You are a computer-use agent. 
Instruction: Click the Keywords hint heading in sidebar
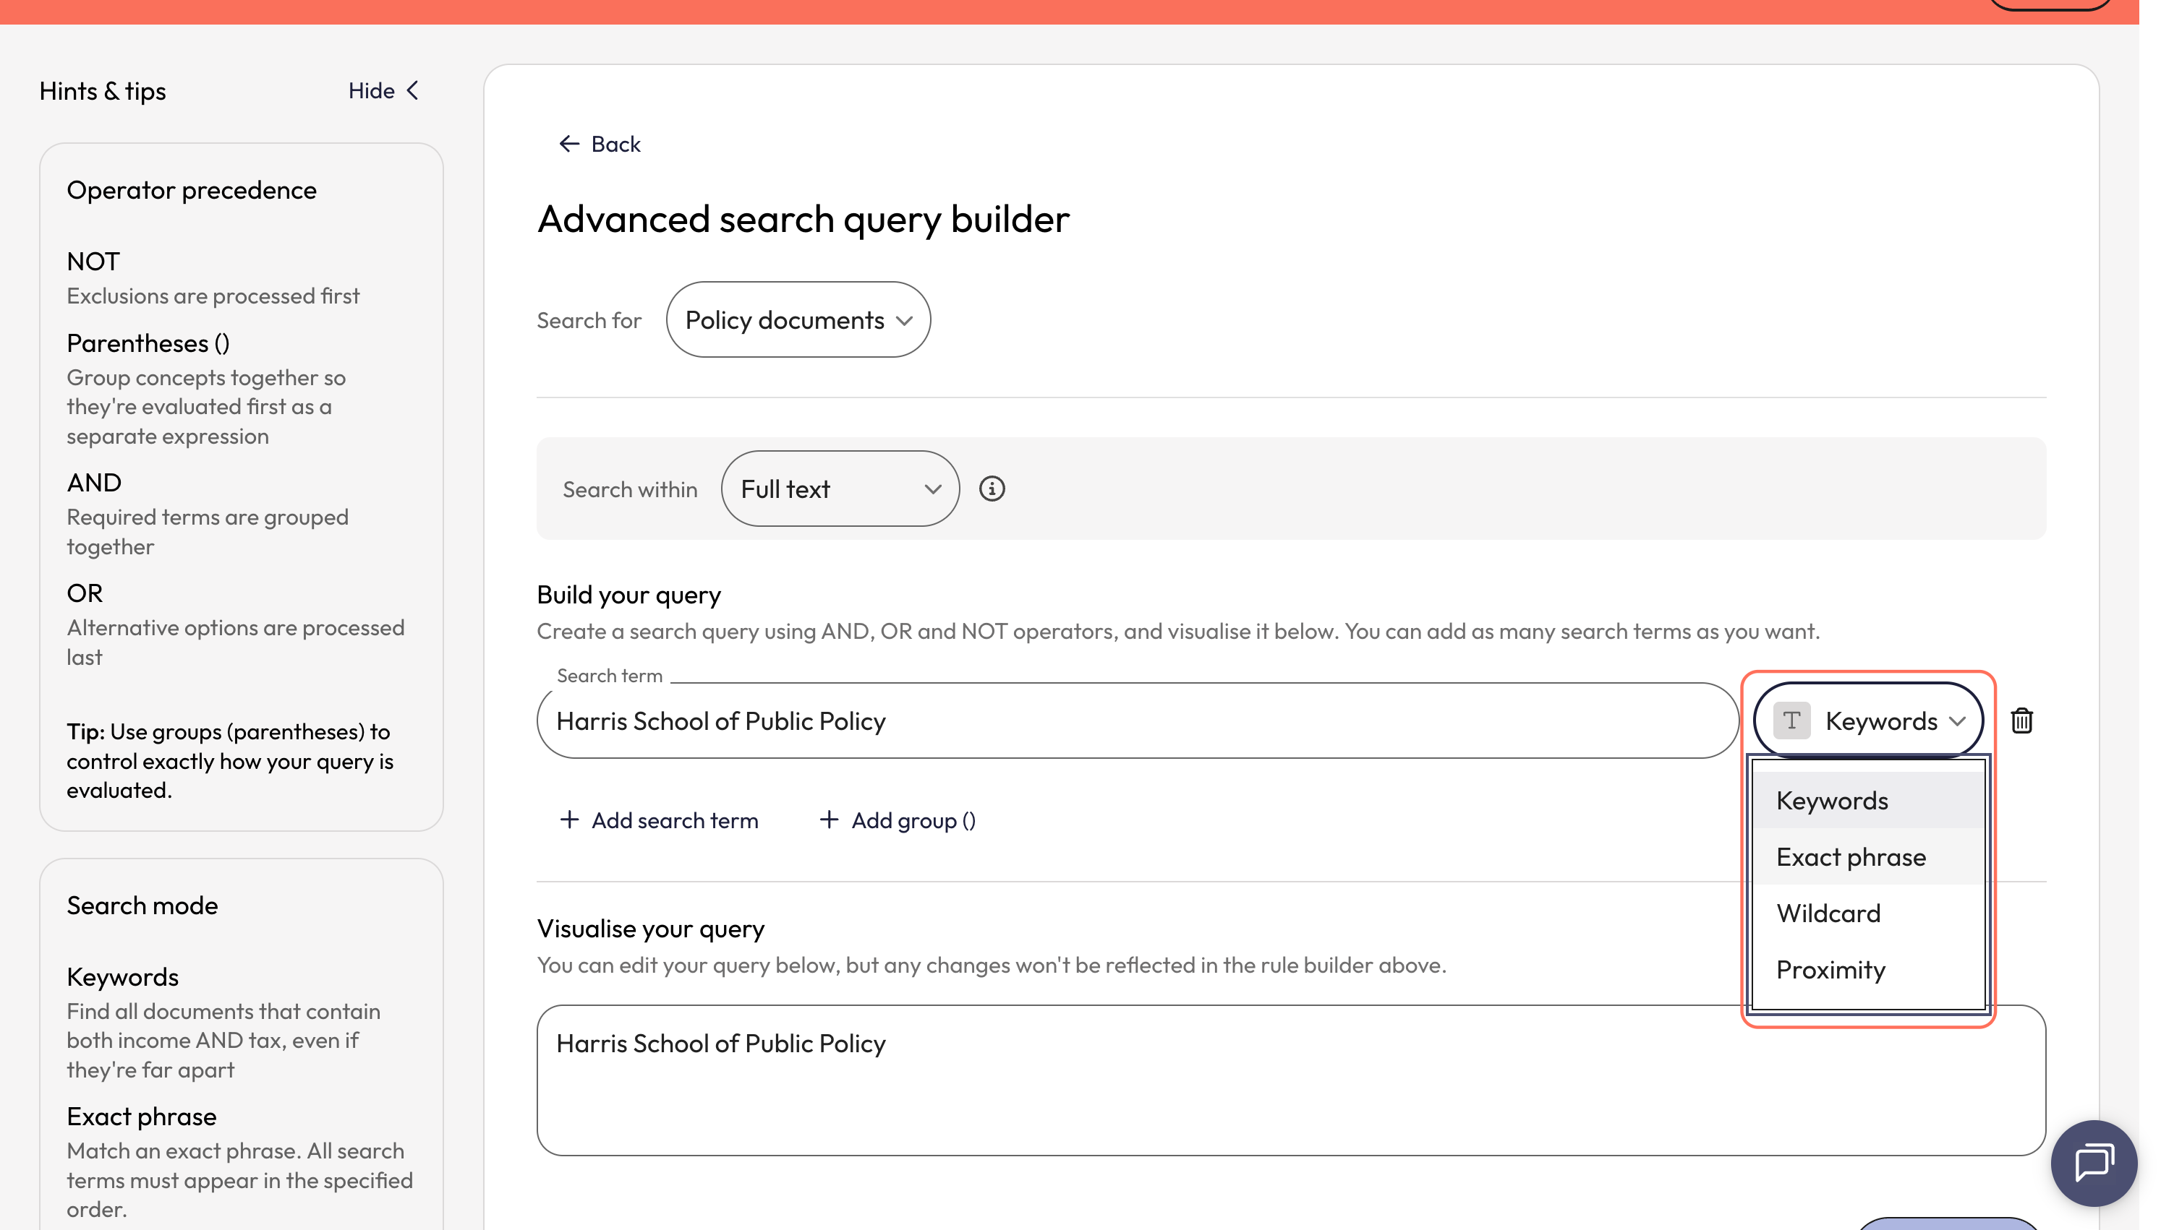[x=122, y=976]
